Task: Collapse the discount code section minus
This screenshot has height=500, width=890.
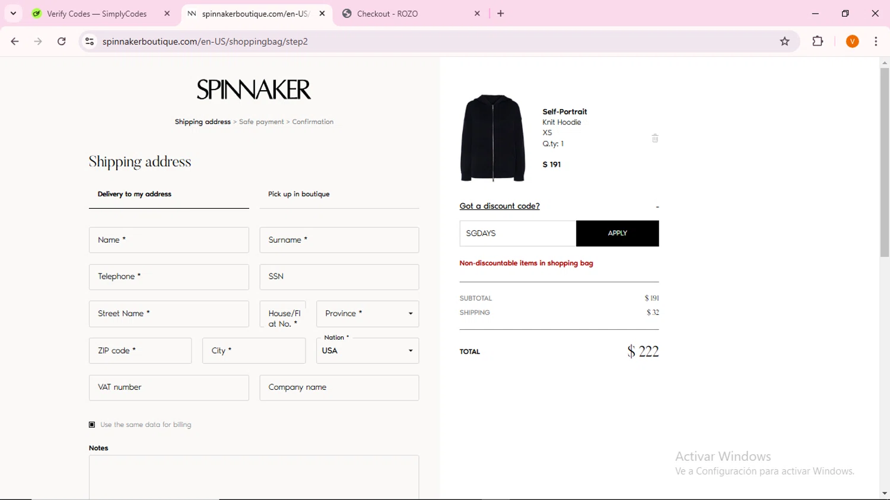Action: [657, 207]
